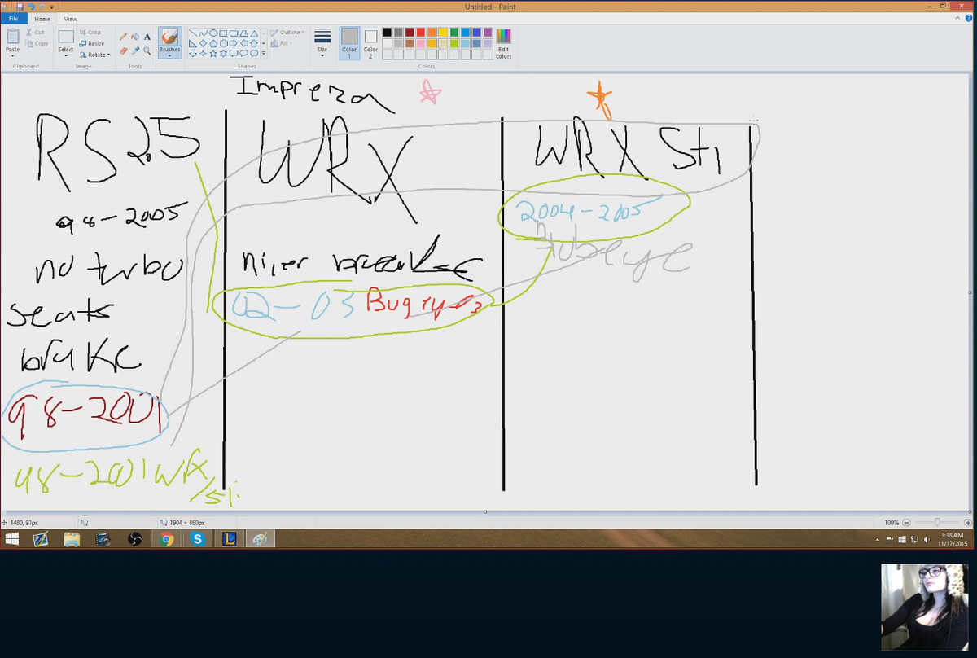Click zoom in plus button
Screen dimensions: 977x658
967,522
